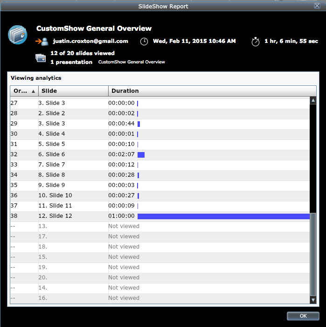Click the '1 presentation' label
Viewport: 326px width, 327px height.
click(x=71, y=62)
